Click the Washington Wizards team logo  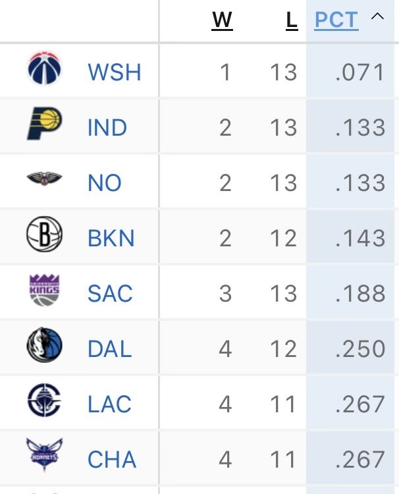(x=44, y=70)
